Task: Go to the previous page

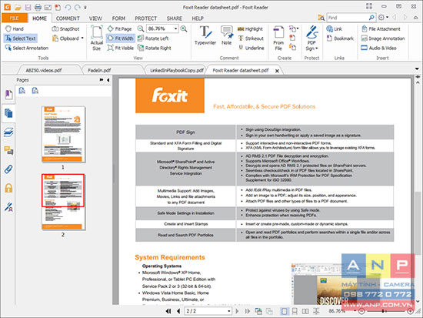Action: (x=178, y=311)
